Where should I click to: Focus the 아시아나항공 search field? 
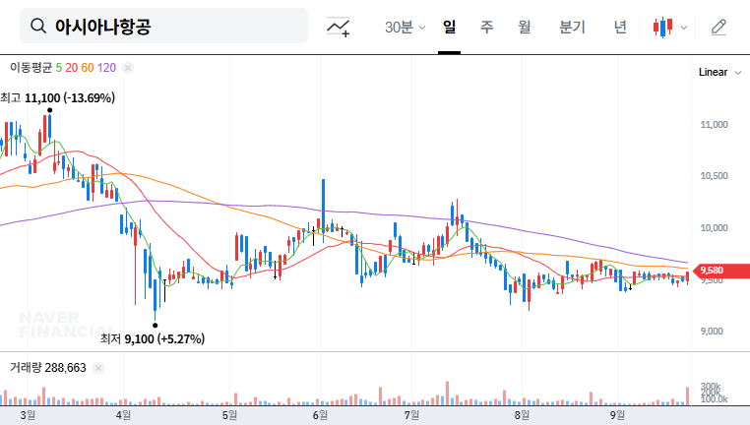pos(163,26)
